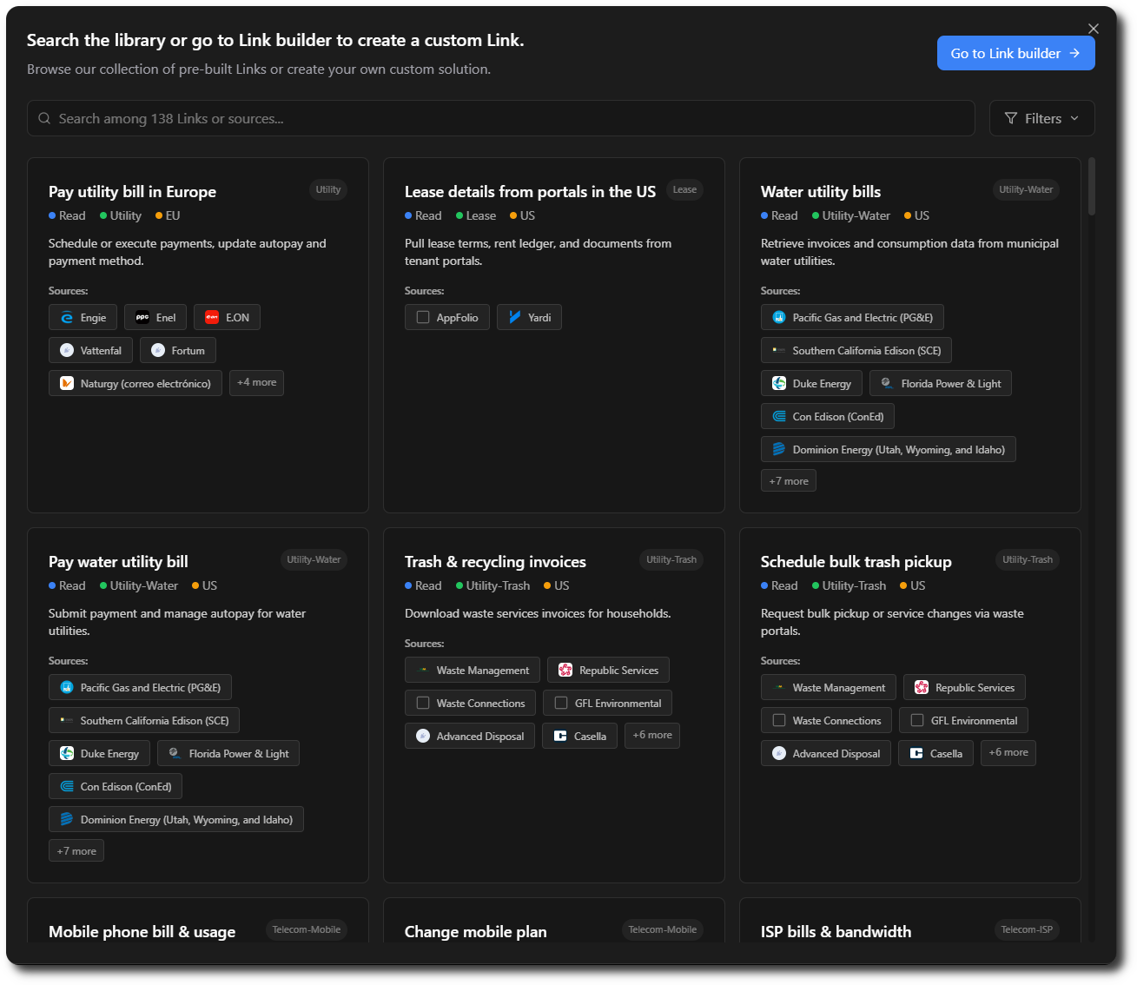1137x985 pixels.
Task: Open Trash & recycling invoices card title
Action: (x=495, y=562)
